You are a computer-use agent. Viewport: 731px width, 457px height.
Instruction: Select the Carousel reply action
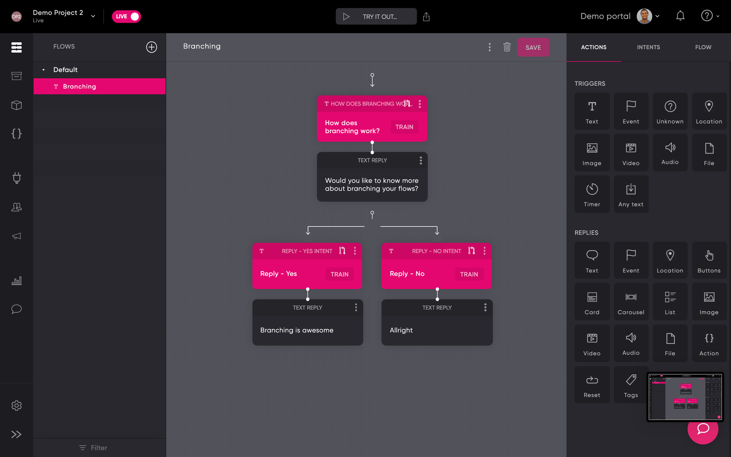pyautogui.click(x=631, y=302)
